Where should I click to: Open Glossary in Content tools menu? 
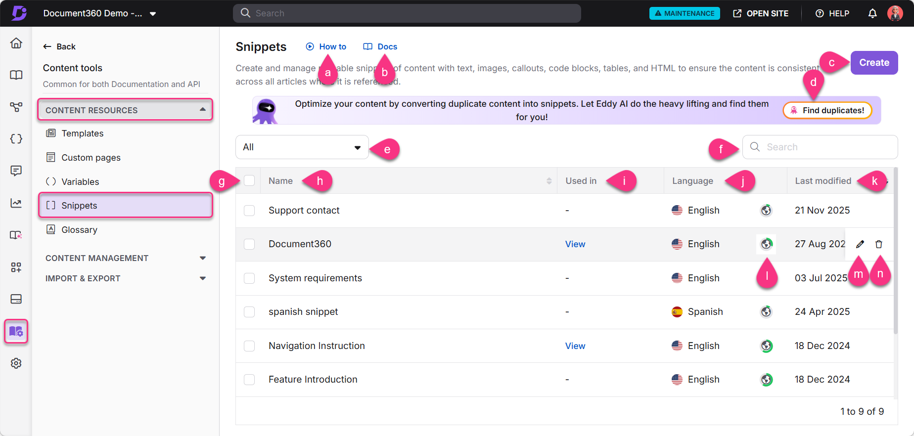(79, 230)
